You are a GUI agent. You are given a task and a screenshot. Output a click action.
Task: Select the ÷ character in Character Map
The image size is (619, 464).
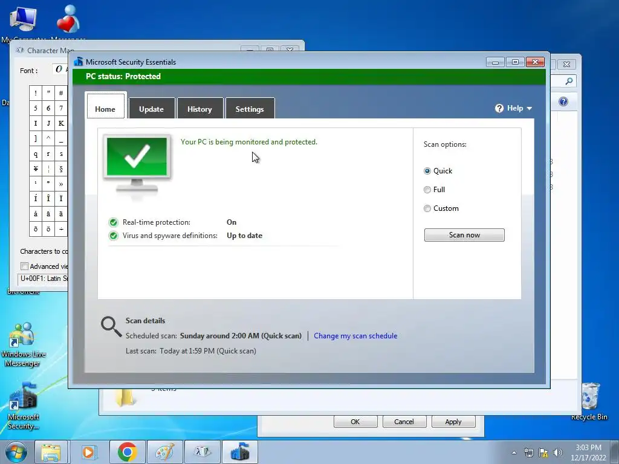61,229
